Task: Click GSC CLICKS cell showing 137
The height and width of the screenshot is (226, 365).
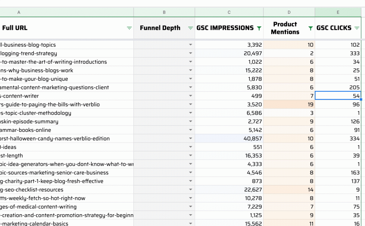Action: point(338,181)
